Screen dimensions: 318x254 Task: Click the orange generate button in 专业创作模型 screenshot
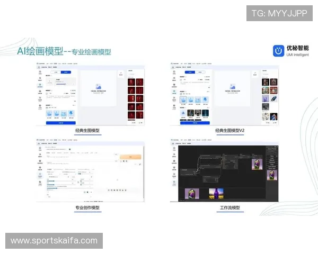pos(130,157)
